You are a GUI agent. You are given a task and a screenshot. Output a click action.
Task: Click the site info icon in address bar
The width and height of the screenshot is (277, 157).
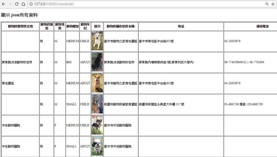pos(31,4)
